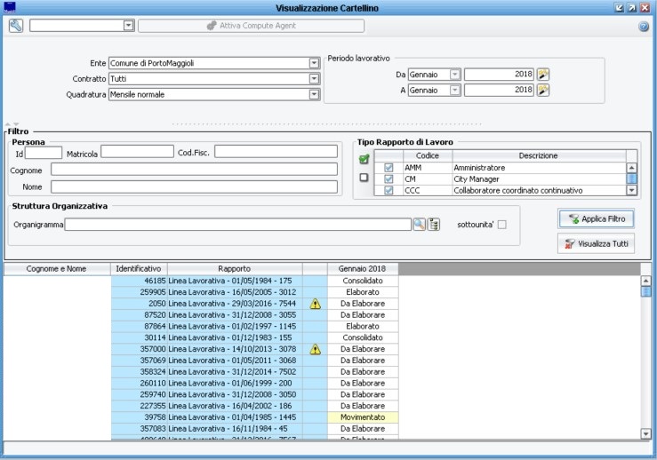This screenshot has height=460, width=657.
Task: Click into the Cognome input field
Action: [x=194, y=169]
